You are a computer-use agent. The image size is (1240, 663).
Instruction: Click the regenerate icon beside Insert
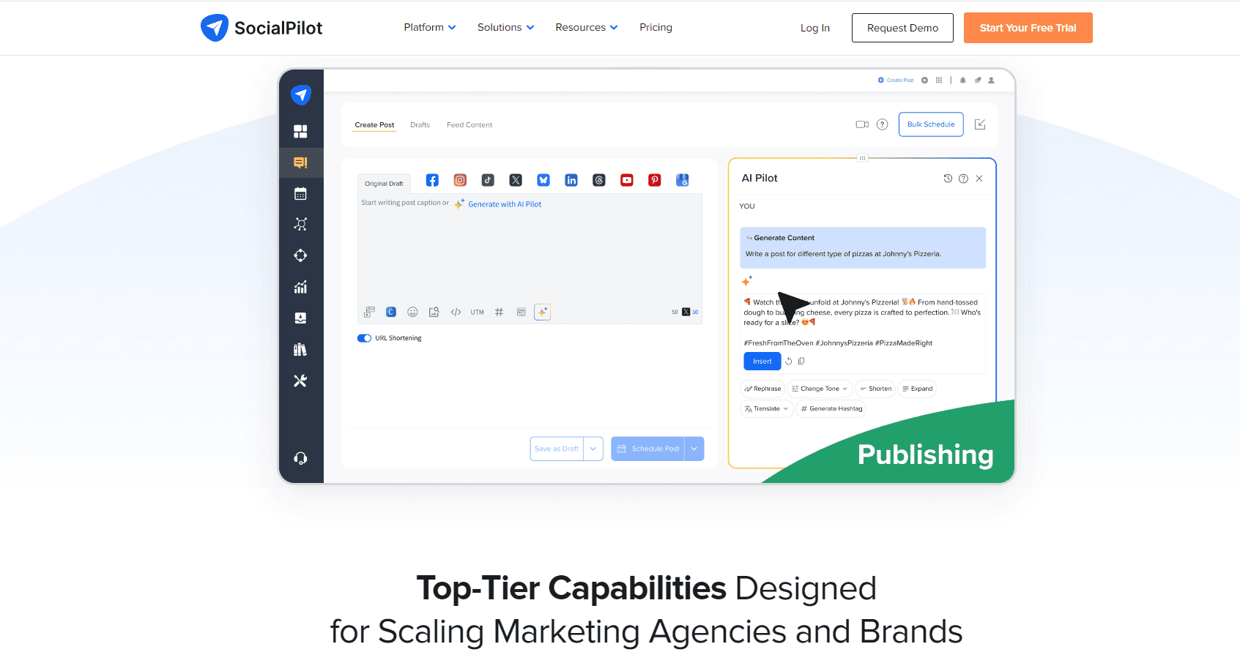pos(789,361)
